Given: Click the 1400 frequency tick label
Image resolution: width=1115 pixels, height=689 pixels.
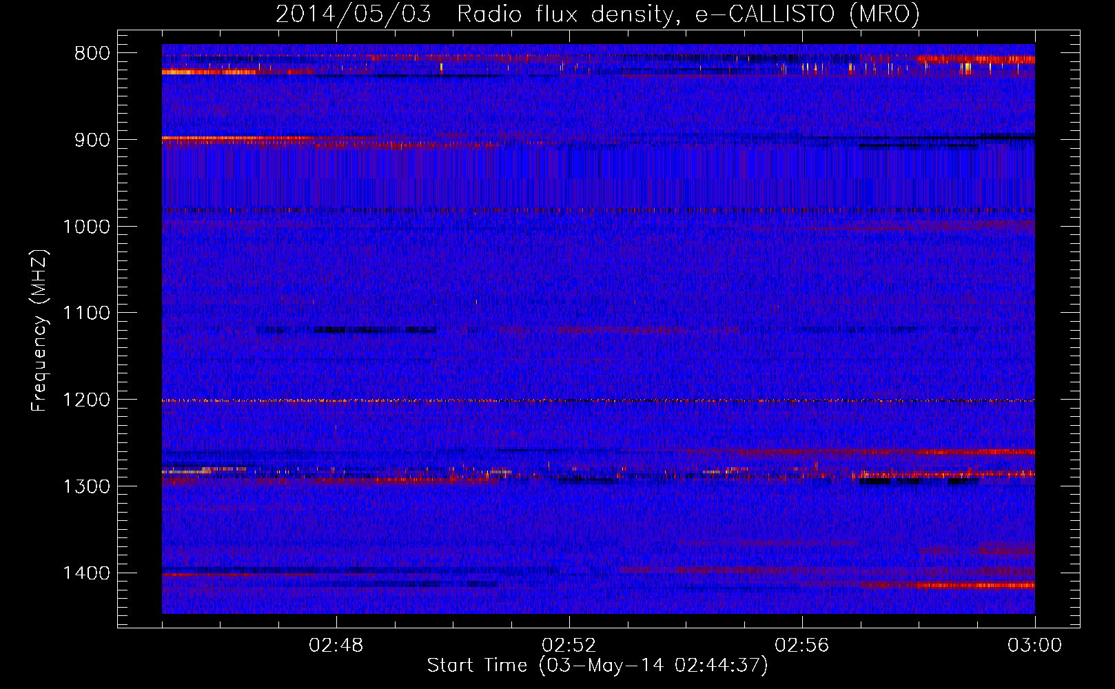Looking at the screenshot, I should (86, 573).
